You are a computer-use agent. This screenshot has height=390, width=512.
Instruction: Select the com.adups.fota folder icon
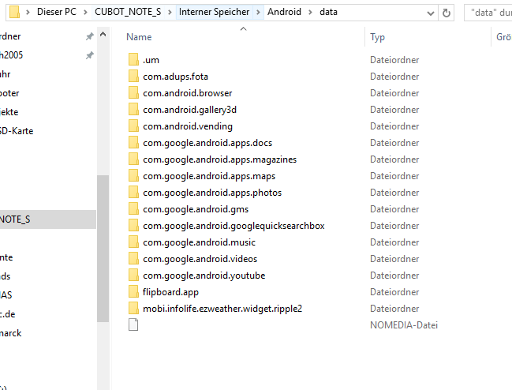pyautogui.click(x=133, y=77)
